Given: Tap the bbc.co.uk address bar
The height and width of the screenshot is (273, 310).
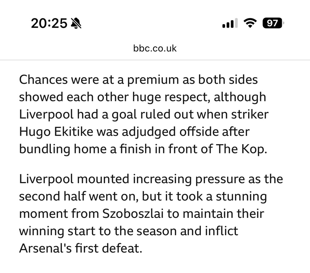Looking at the screenshot, I should pos(155,48).
